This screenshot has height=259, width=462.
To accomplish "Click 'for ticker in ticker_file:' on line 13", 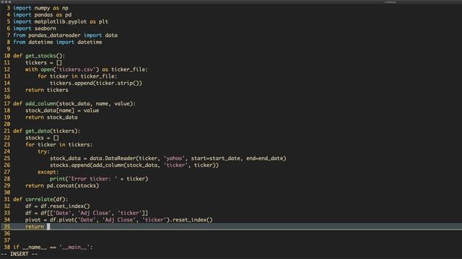I will (77, 76).
